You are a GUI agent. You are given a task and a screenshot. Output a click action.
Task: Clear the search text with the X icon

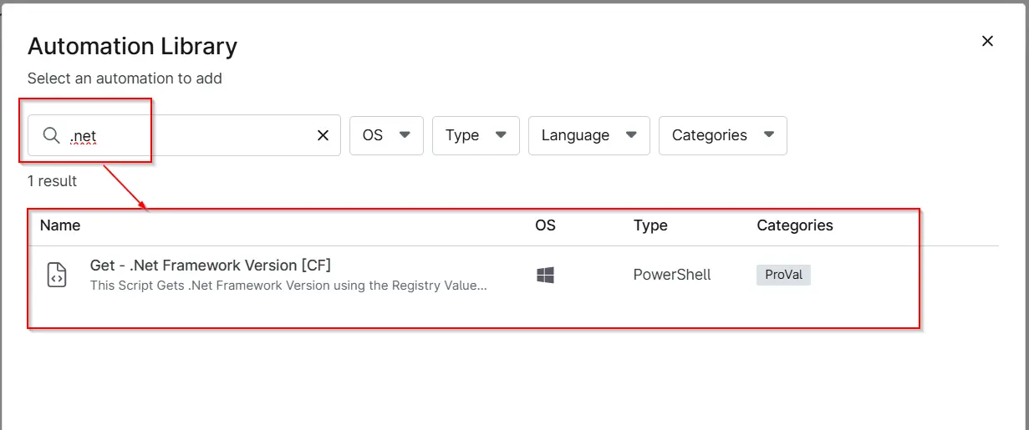point(323,135)
